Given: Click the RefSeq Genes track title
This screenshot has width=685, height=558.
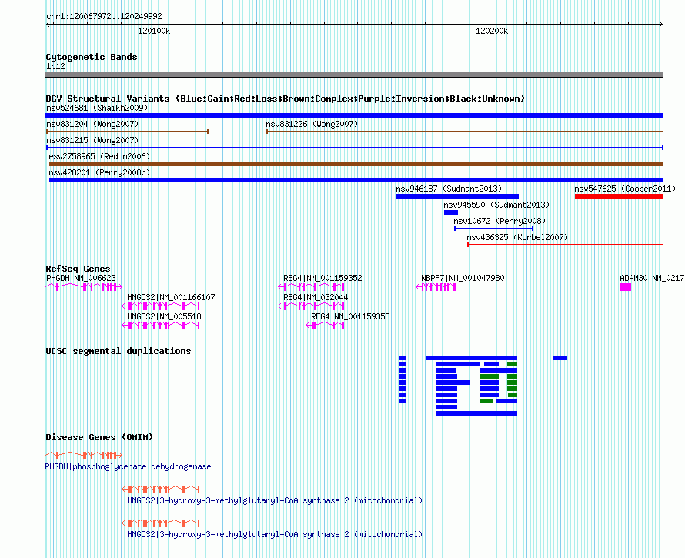Looking at the screenshot, I should coord(78,269).
